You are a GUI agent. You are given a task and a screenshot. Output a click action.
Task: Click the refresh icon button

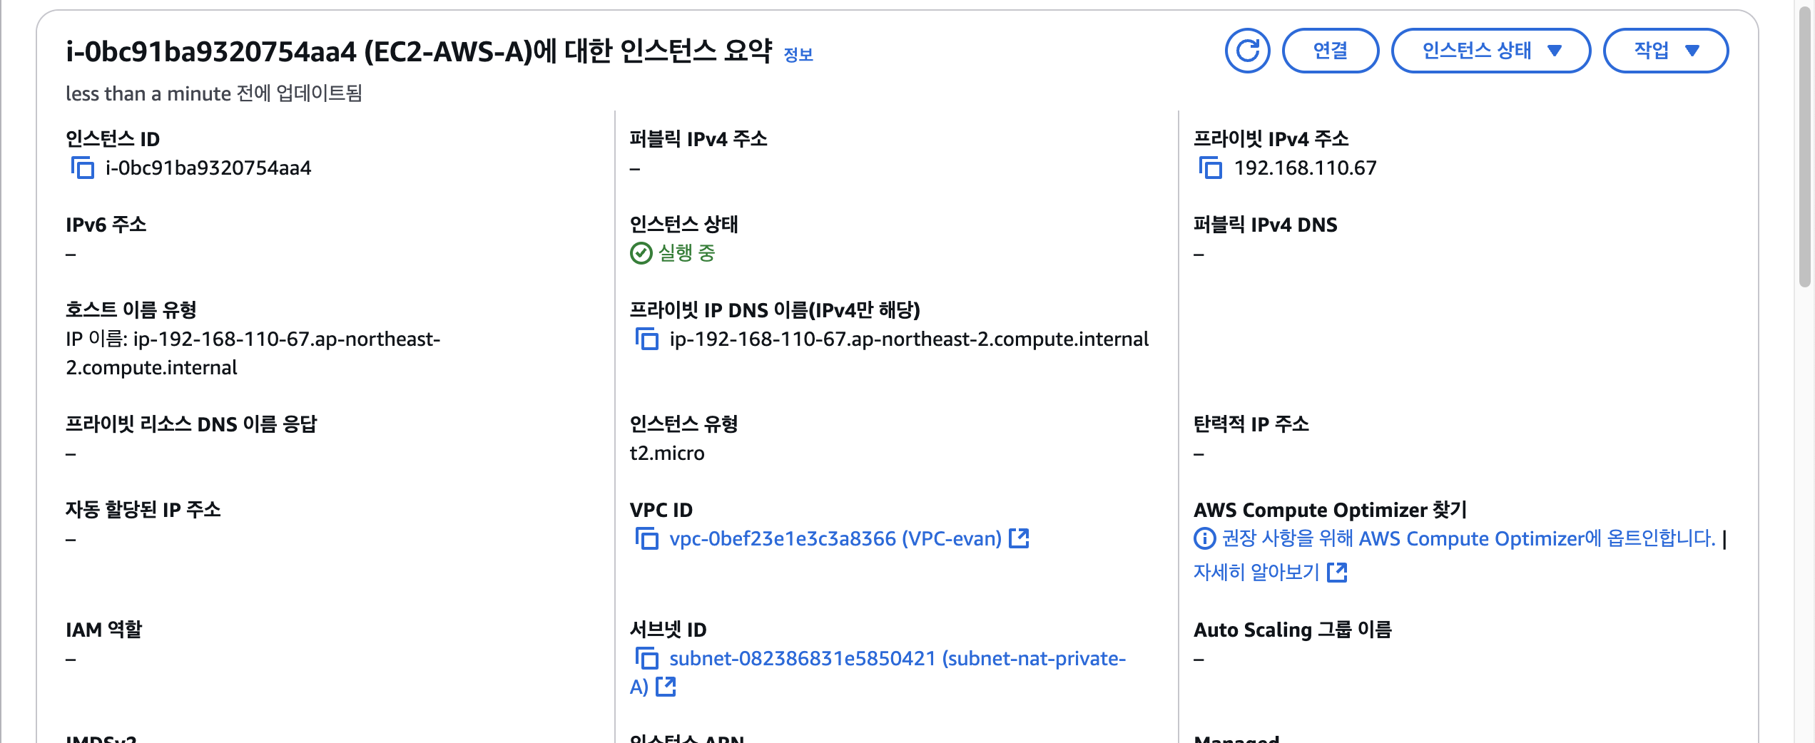[x=1247, y=51]
